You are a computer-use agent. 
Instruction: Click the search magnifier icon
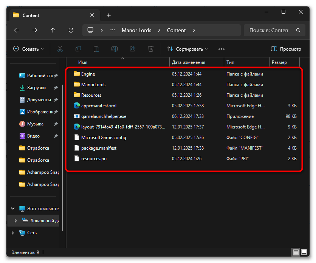pyautogui.click(x=298, y=30)
